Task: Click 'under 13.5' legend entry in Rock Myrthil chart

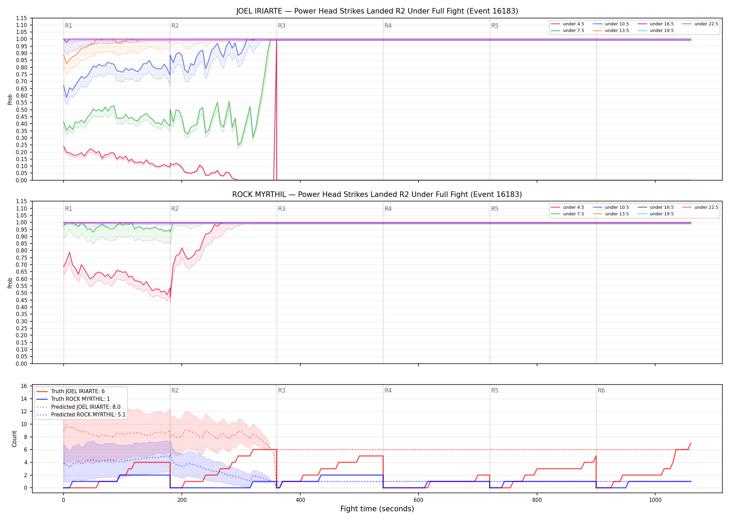Action: click(x=611, y=214)
